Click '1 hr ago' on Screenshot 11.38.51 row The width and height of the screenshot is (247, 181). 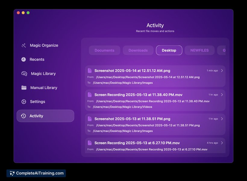coord(213,119)
